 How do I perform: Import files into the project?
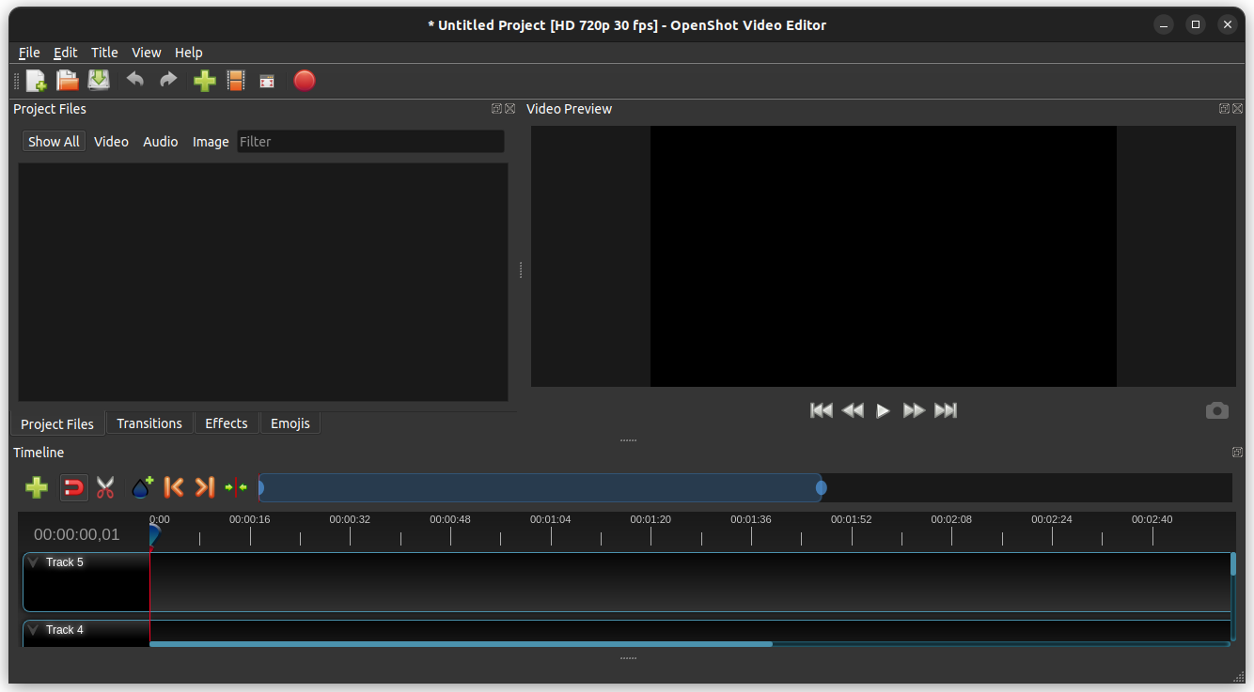(x=204, y=81)
